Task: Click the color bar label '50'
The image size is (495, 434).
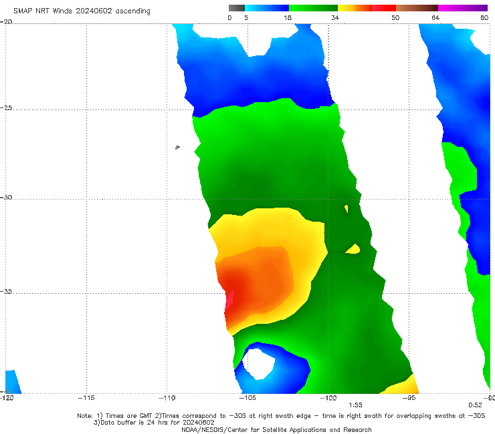Action: point(395,18)
